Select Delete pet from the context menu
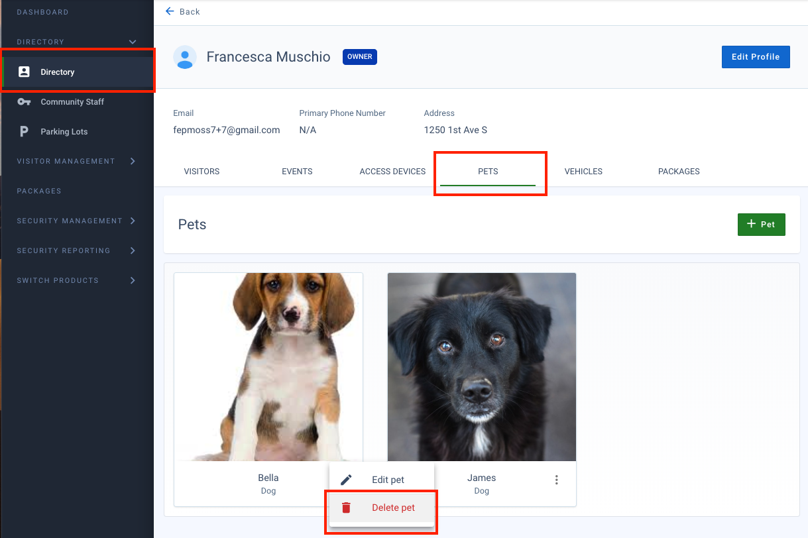This screenshot has height=538, width=808. tap(392, 507)
